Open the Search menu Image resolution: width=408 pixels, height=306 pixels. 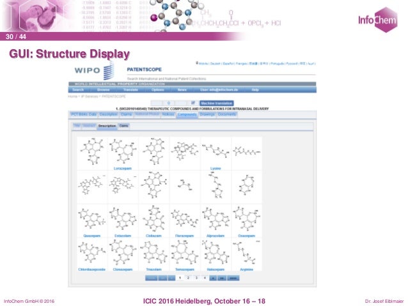78,89
